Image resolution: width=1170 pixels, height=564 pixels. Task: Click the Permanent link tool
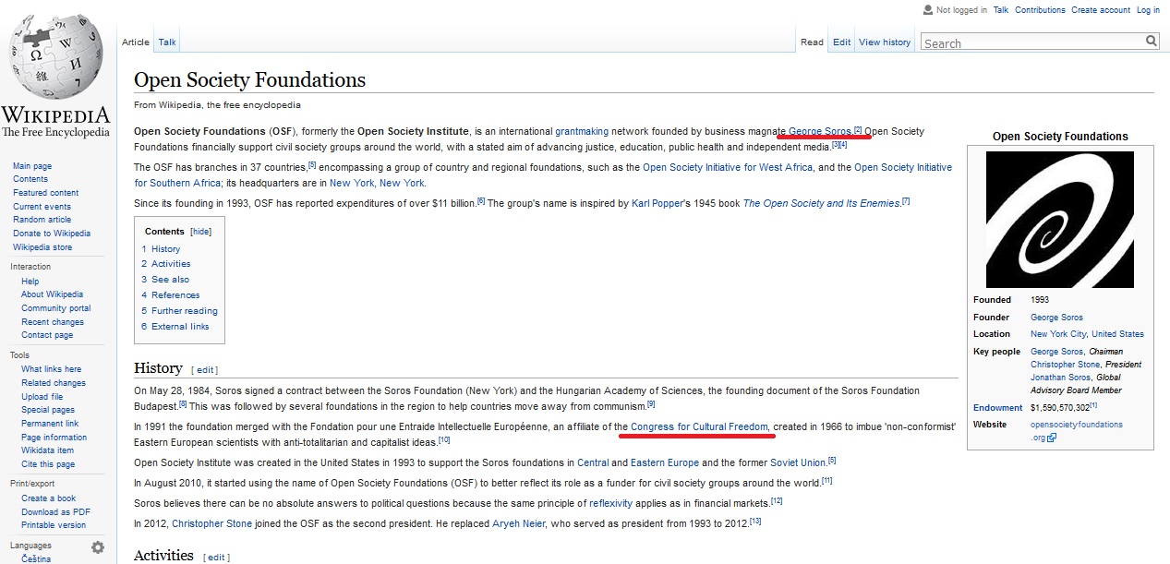(50, 424)
